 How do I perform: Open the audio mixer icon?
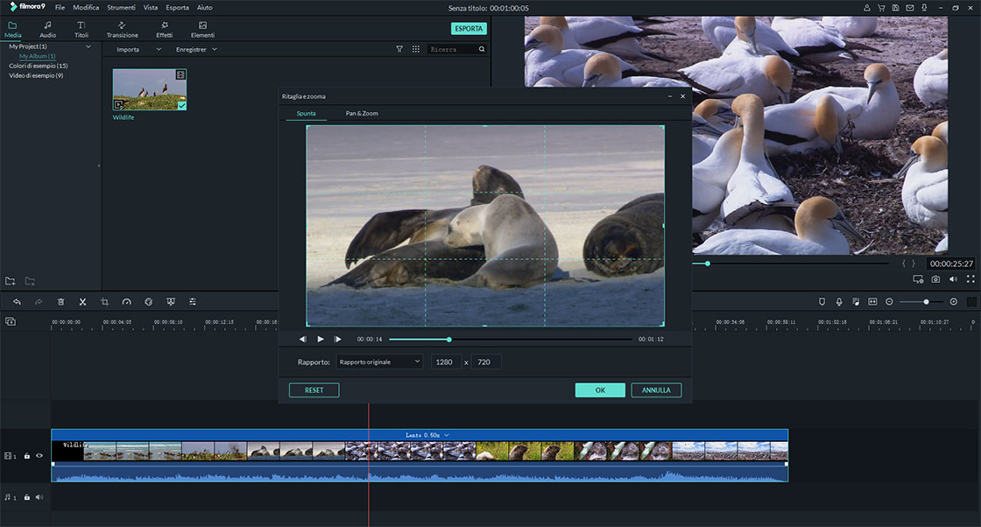(856, 302)
